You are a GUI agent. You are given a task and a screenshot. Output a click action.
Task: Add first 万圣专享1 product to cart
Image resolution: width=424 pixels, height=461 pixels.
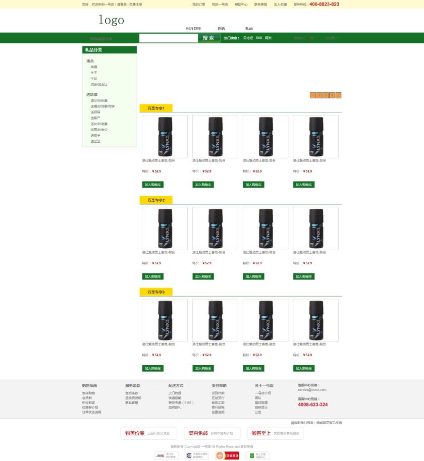point(153,185)
